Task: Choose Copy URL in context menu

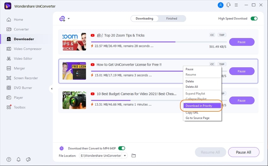Action: coord(202,113)
